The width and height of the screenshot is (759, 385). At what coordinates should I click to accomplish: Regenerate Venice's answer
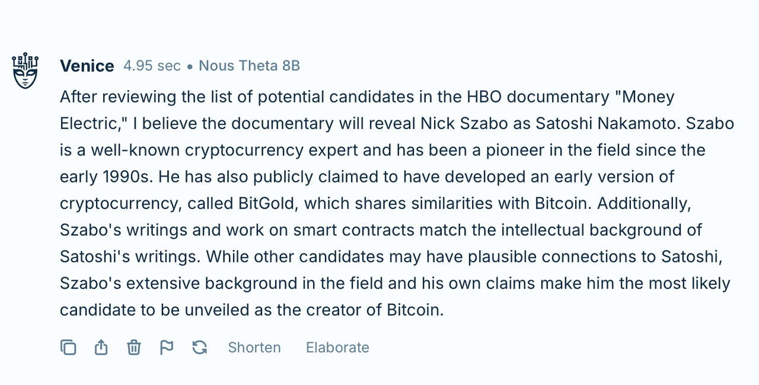click(x=199, y=348)
